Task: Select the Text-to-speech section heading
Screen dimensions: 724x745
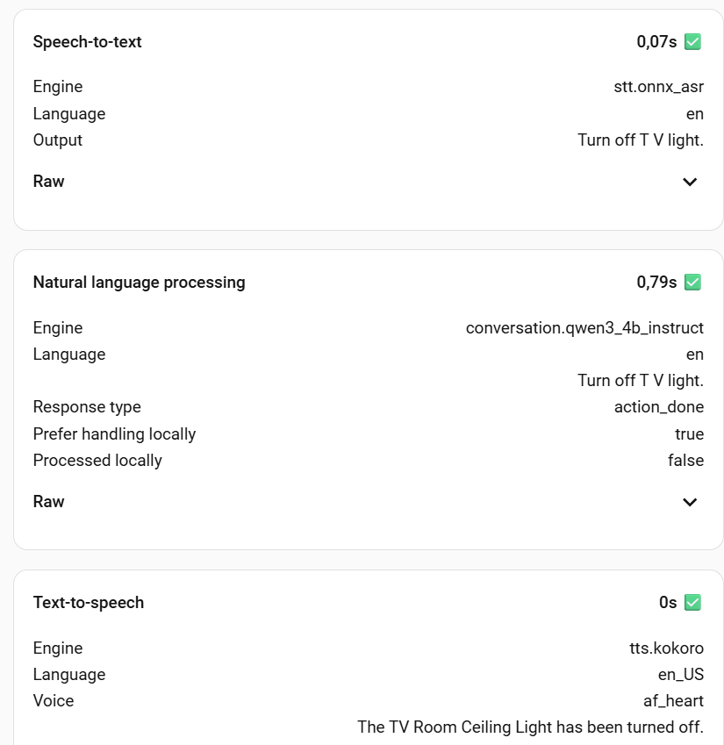Action: [89, 602]
